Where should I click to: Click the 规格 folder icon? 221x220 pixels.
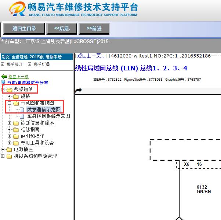point(16,97)
